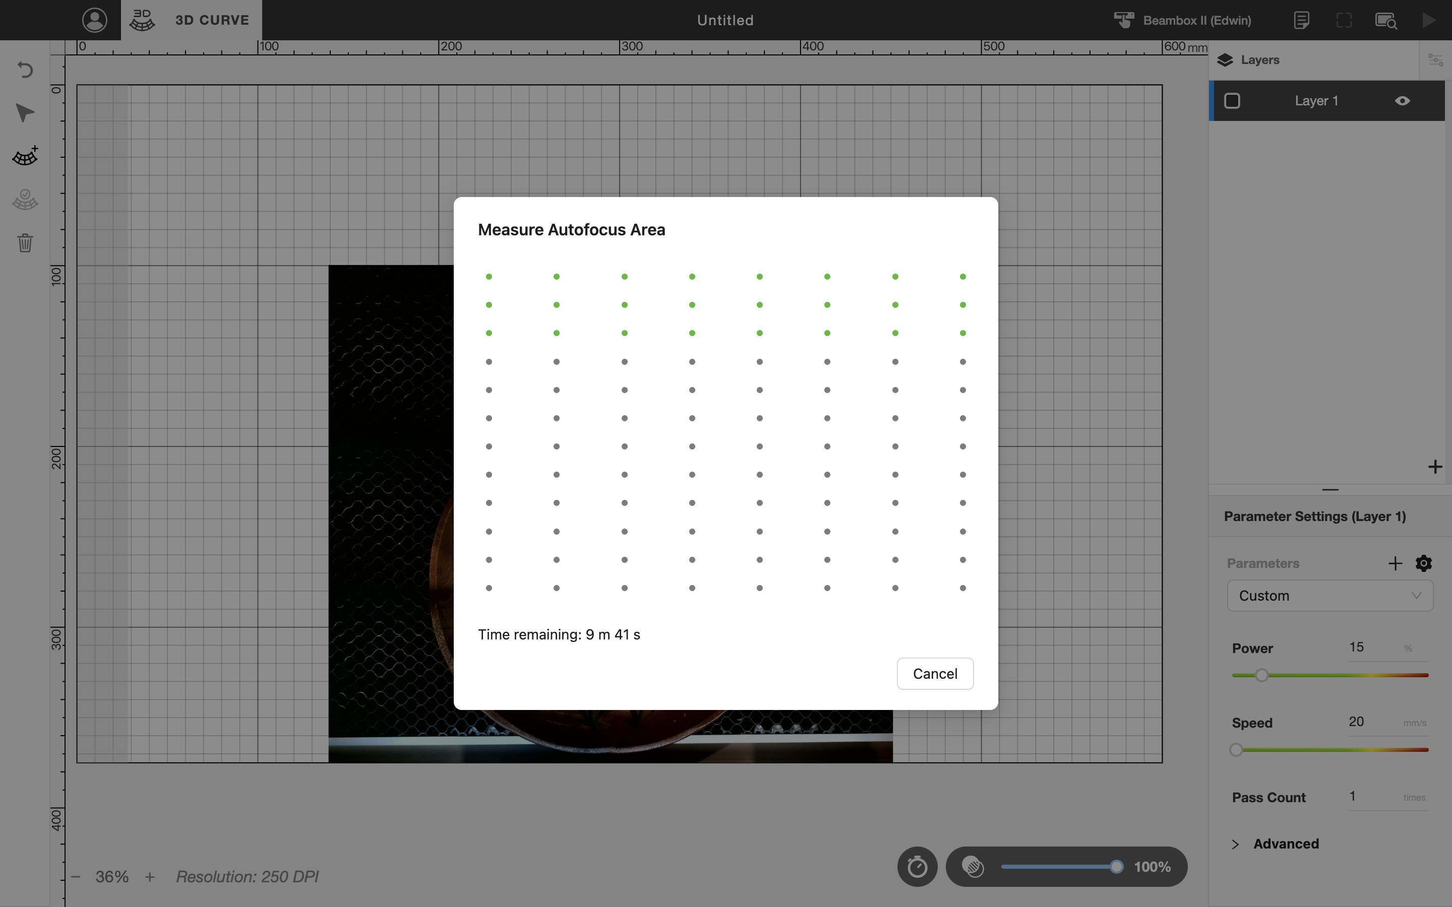Click the Time remaining text

559,635
